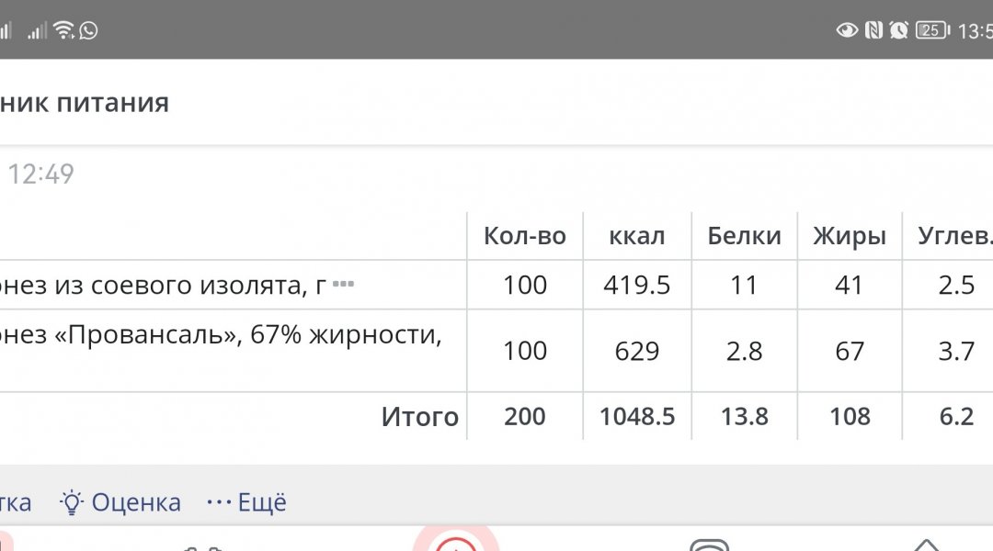Open the Провансаль 67% mayonnaise entry
The height and width of the screenshot is (551, 993).
pyautogui.click(x=221, y=335)
